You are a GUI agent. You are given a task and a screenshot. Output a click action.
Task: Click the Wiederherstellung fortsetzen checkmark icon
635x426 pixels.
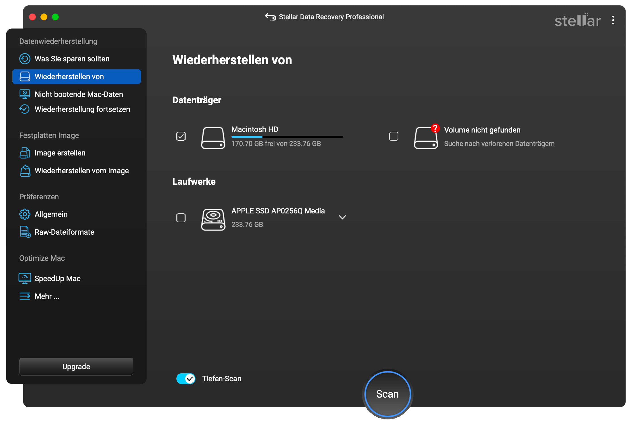point(24,109)
